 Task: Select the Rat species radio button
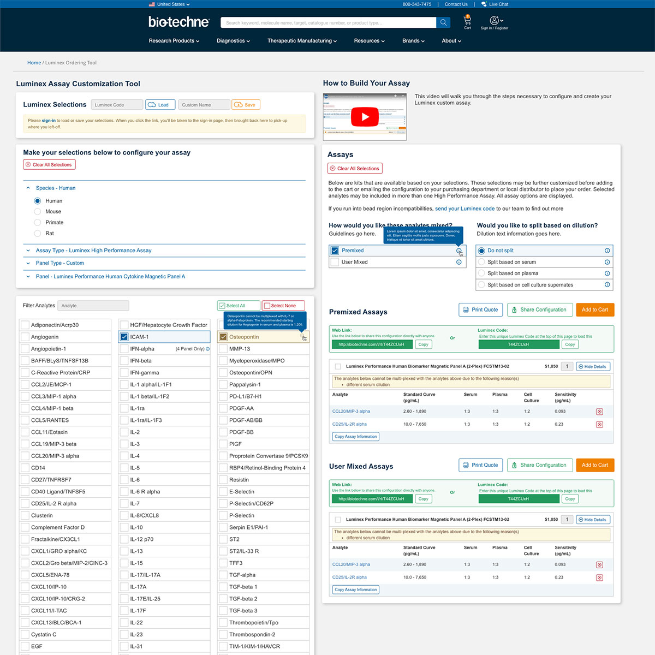(x=38, y=234)
